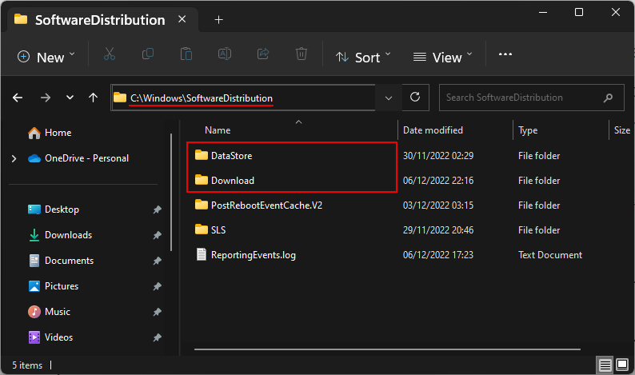Go back with the left arrow
Viewport: 635px width, 375px height.
tap(18, 98)
